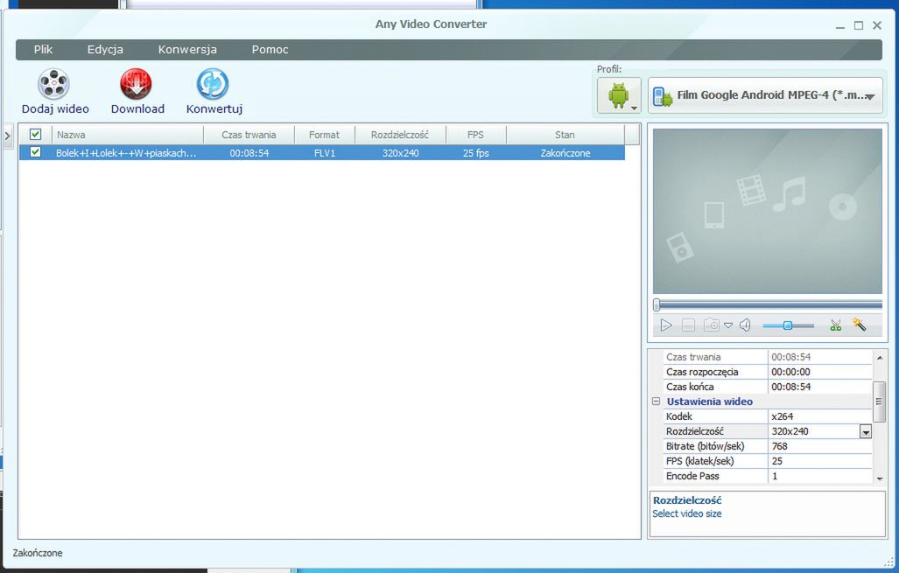
Task: Click the Zakończone status cell in the row
Action: (565, 153)
